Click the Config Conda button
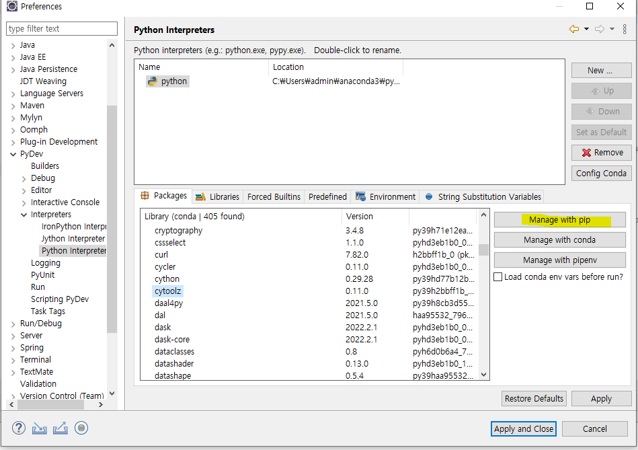The width and height of the screenshot is (638, 450). [x=602, y=173]
